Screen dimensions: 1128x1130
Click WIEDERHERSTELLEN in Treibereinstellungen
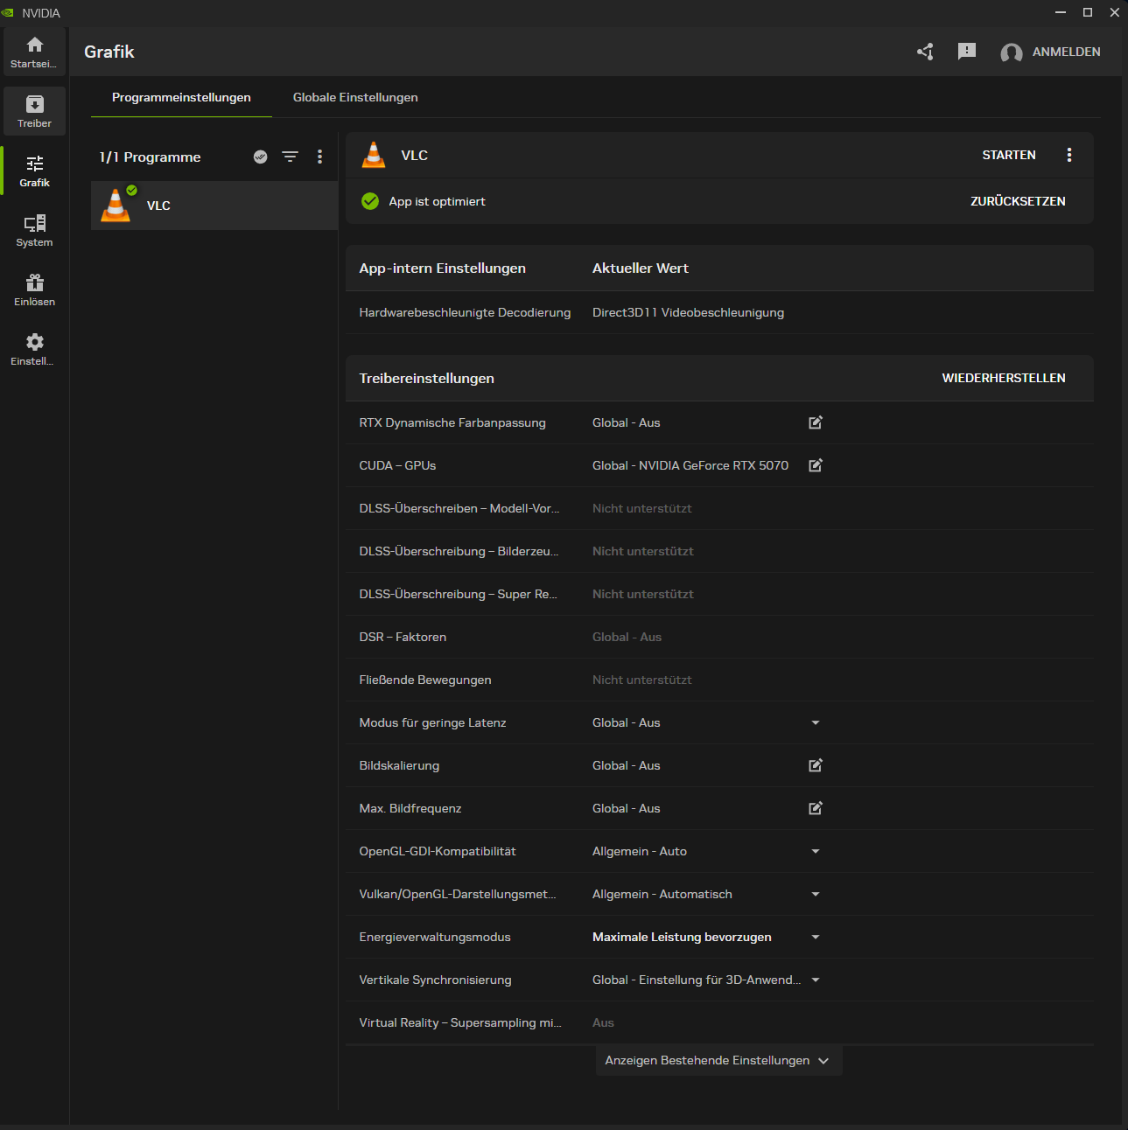(1004, 378)
